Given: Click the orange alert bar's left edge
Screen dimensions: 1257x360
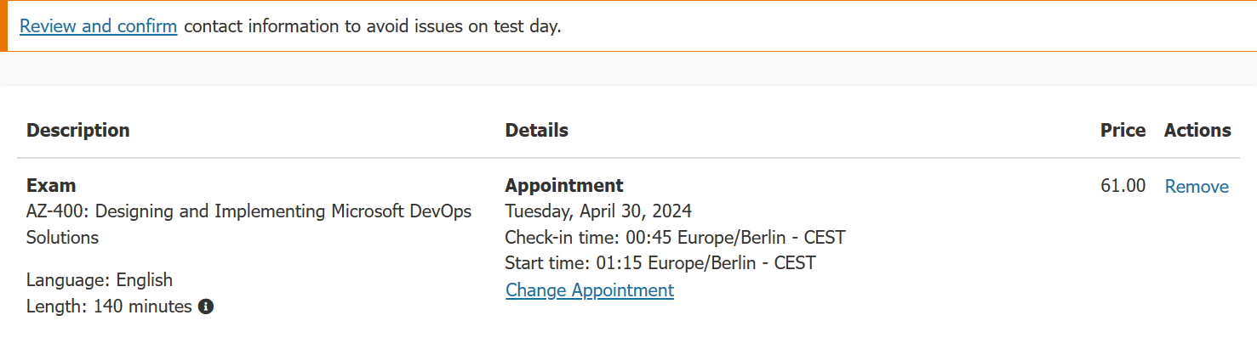Looking at the screenshot, I should [x=3, y=25].
